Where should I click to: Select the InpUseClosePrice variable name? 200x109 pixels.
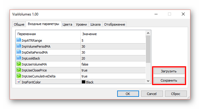point(34,70)
